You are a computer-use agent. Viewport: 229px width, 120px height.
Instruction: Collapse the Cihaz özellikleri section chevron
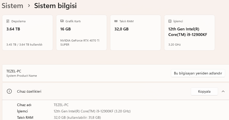pos(223,91)
